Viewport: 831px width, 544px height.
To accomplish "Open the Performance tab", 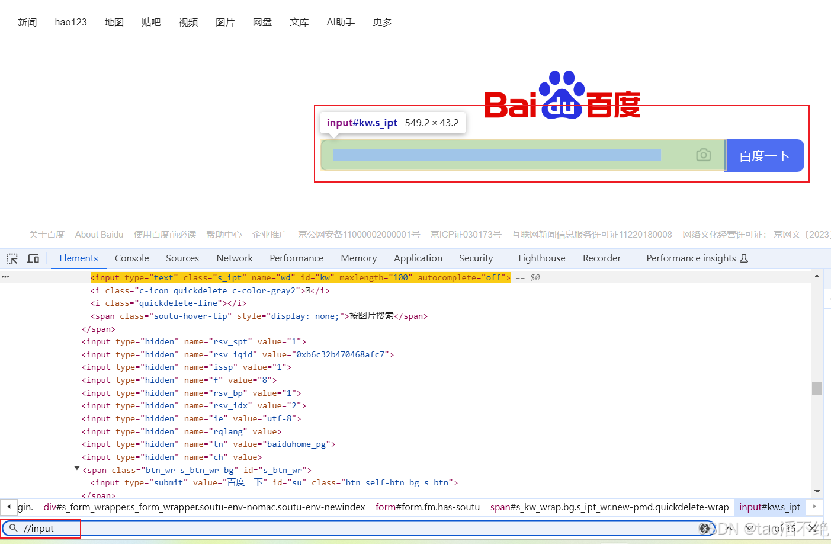I will 297,258.
